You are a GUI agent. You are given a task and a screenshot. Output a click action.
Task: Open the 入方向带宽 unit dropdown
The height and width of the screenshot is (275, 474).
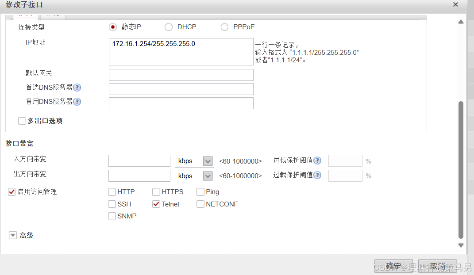194,161
